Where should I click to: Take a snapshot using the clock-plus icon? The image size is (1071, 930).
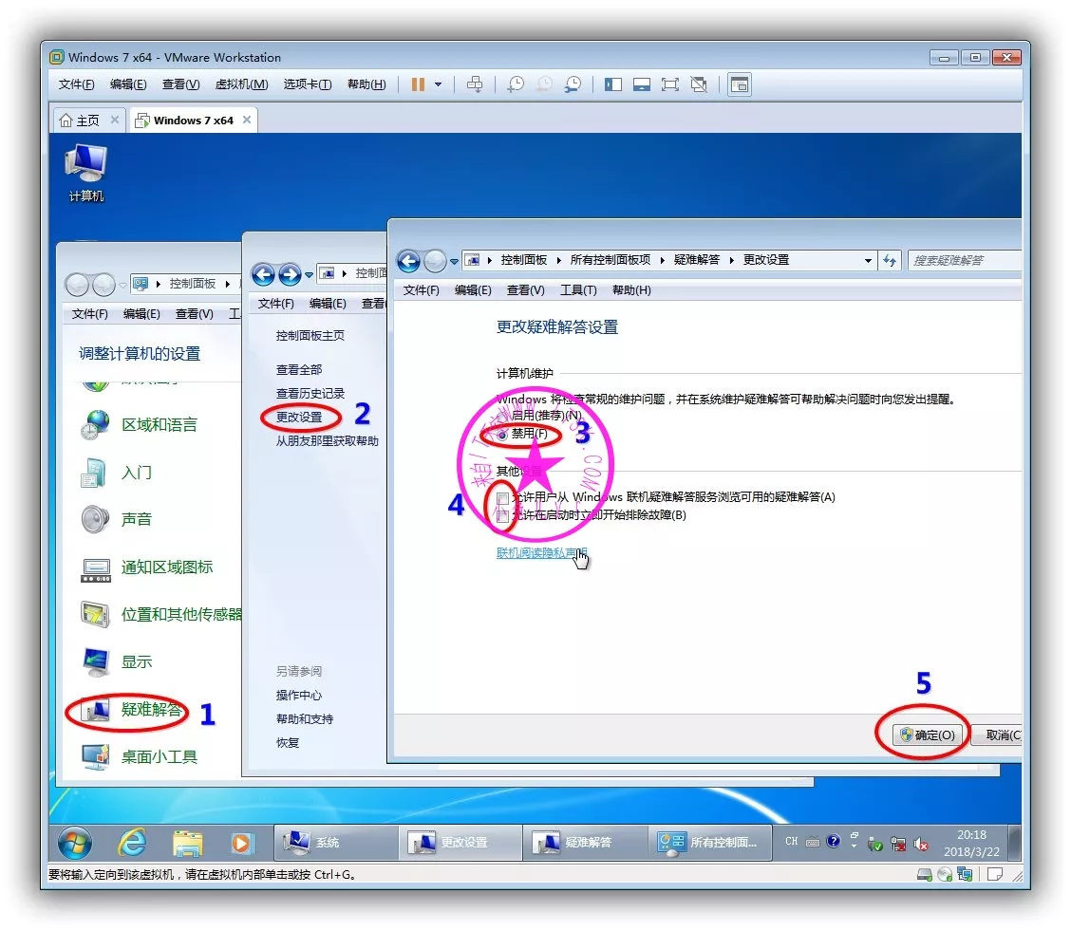(x=515, y=84)
